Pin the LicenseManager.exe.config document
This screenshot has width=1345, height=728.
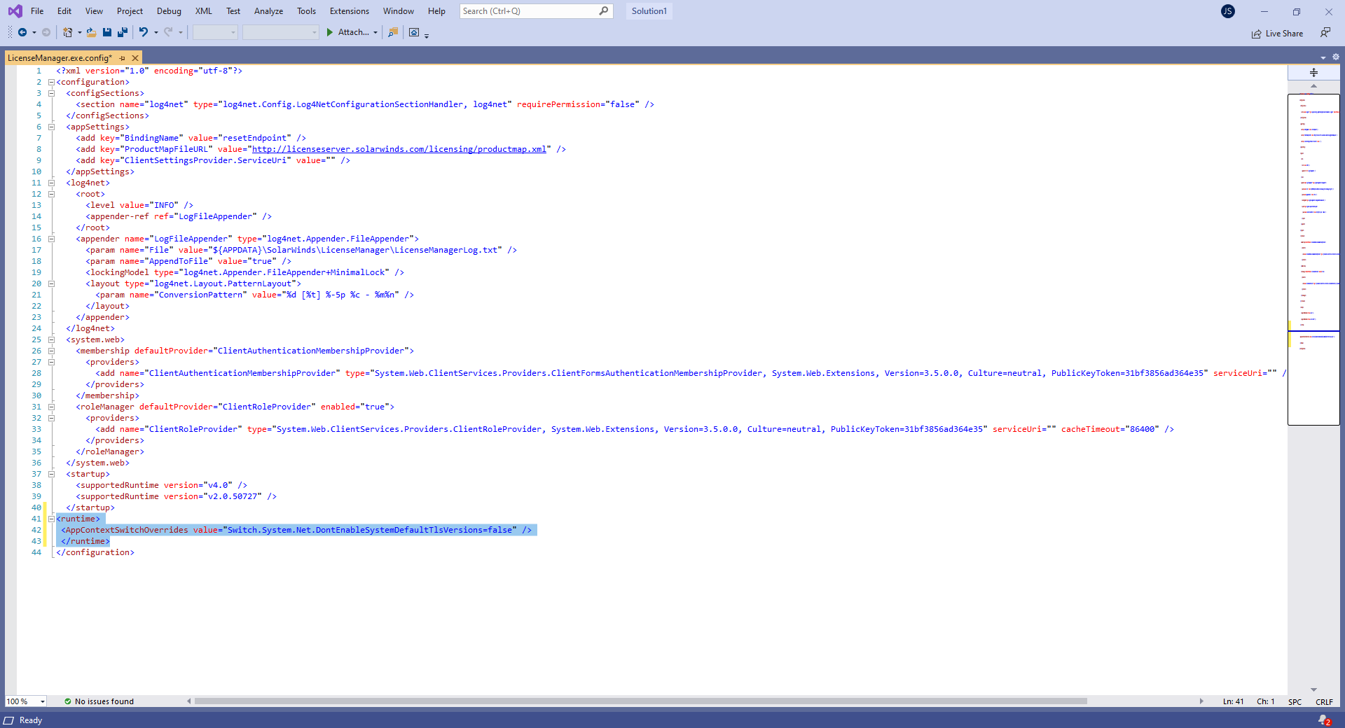tap(122, 57)
